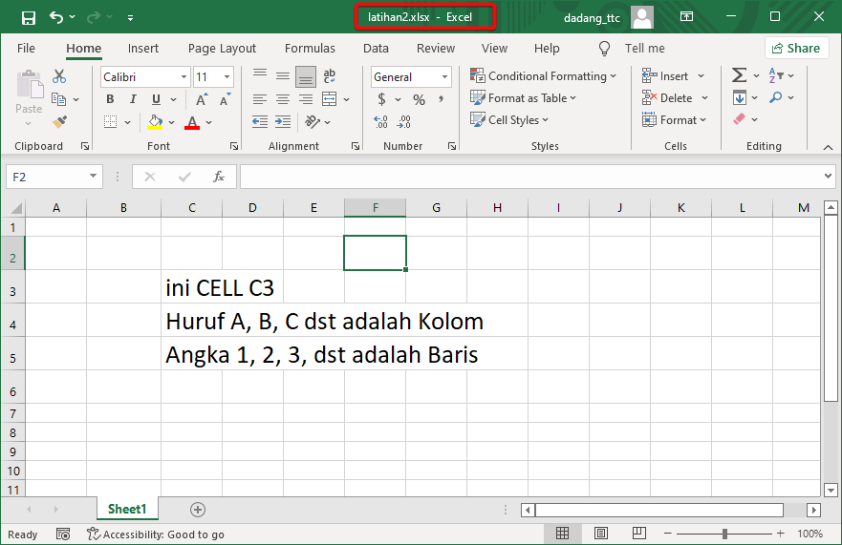Viewport: 842px width, 545px height.
Task: Click Wrap Text icon
Action: point(329,76)
